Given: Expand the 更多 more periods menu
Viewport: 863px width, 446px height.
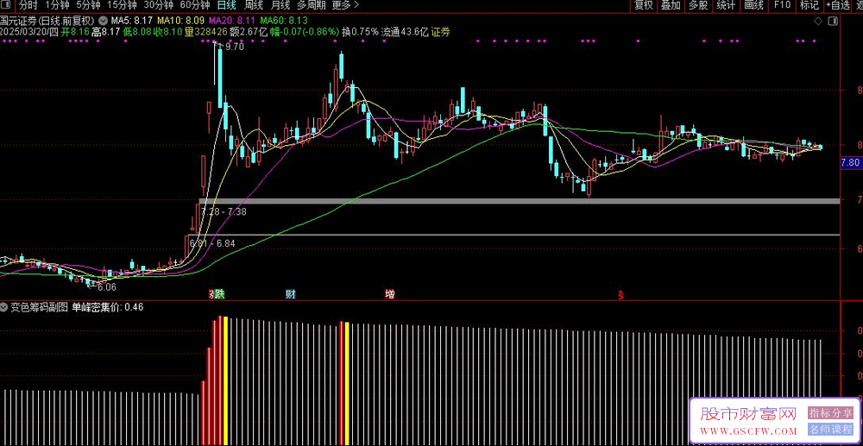Looking at the screenshot, I should 345,5.
